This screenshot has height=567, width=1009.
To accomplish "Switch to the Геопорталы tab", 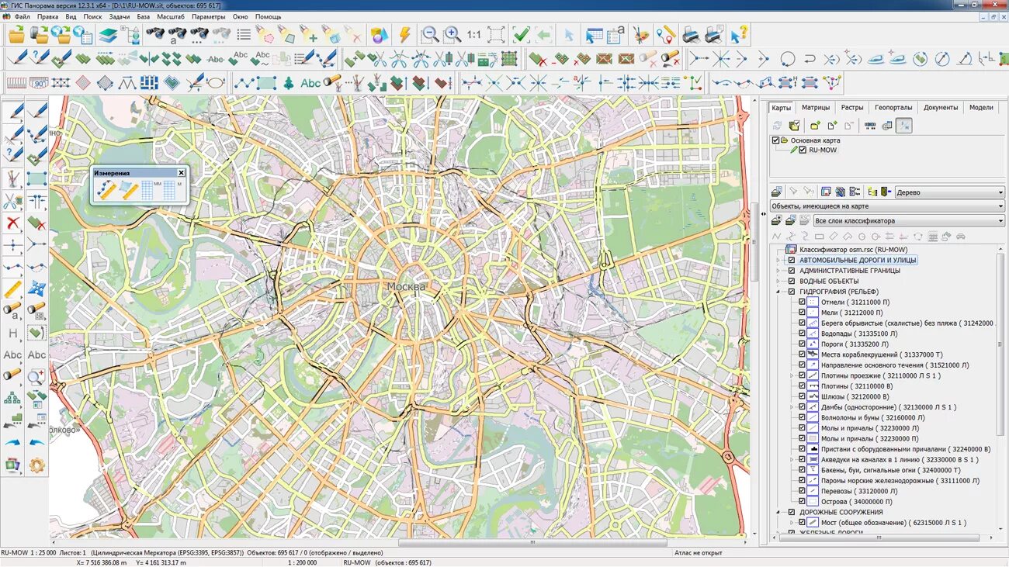I will [x=893, y=108].
